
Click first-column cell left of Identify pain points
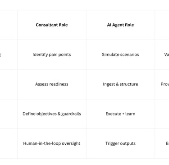tap(9, 55)
